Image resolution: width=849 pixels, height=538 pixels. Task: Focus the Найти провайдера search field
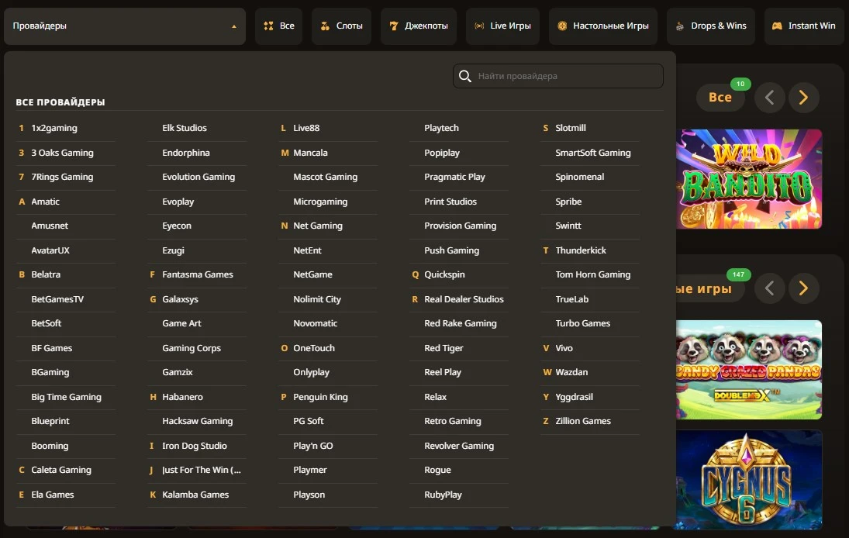566,76
